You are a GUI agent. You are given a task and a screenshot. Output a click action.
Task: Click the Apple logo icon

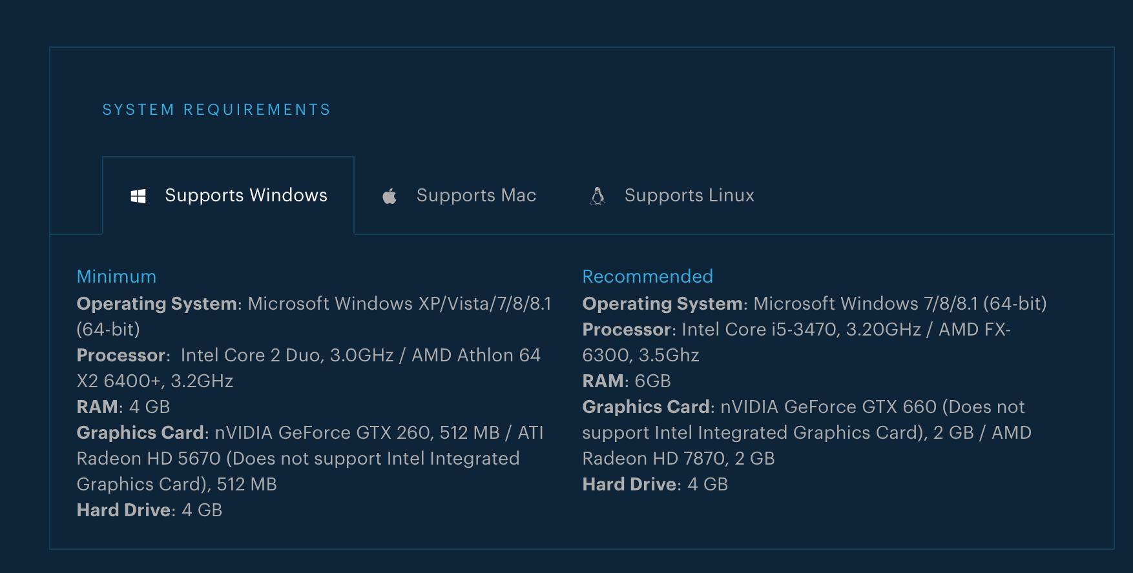click(390, 196)
